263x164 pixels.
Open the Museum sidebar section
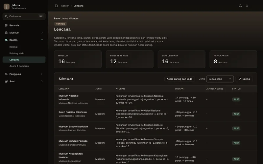pyautogui.click(x=24, y=33)
